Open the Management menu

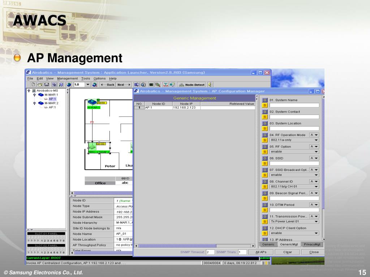coord(67,78)
